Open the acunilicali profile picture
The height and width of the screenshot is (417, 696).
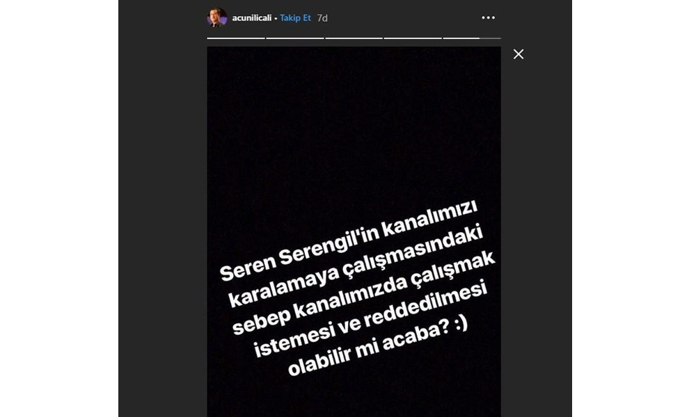tap(217, 18)
